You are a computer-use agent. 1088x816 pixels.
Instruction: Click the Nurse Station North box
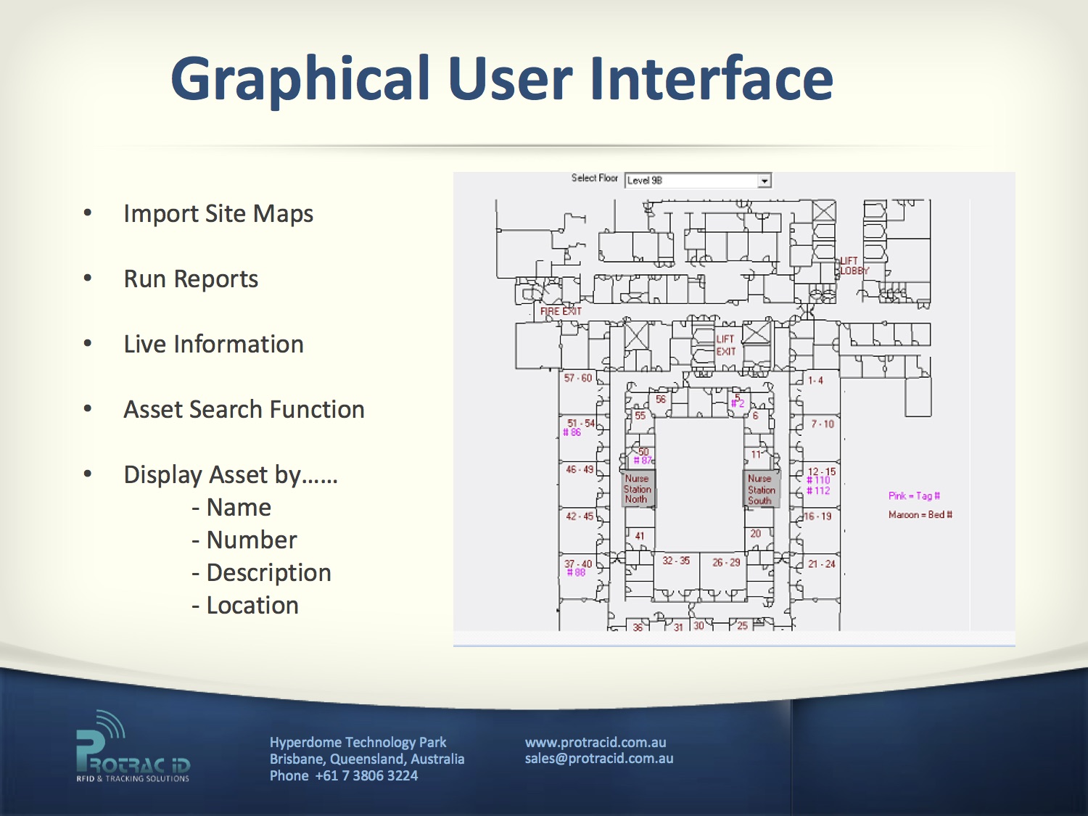pyautogui.click(x=638, y=489)
